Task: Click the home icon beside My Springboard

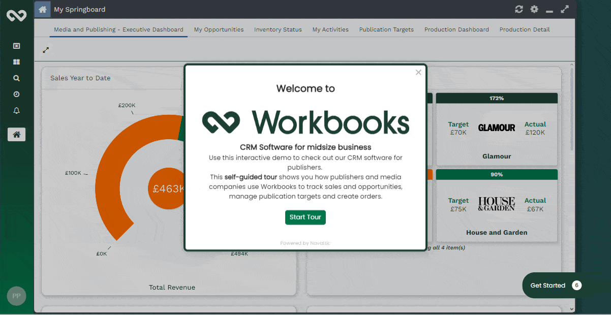Action: tap(43, 9)
